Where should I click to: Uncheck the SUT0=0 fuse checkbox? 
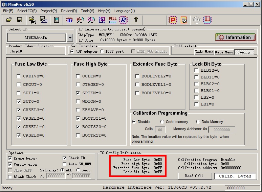click(19, 101)
